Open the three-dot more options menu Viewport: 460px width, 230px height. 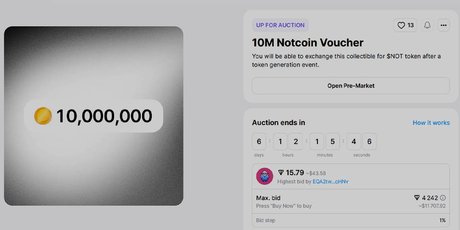[x=443, y=25]
